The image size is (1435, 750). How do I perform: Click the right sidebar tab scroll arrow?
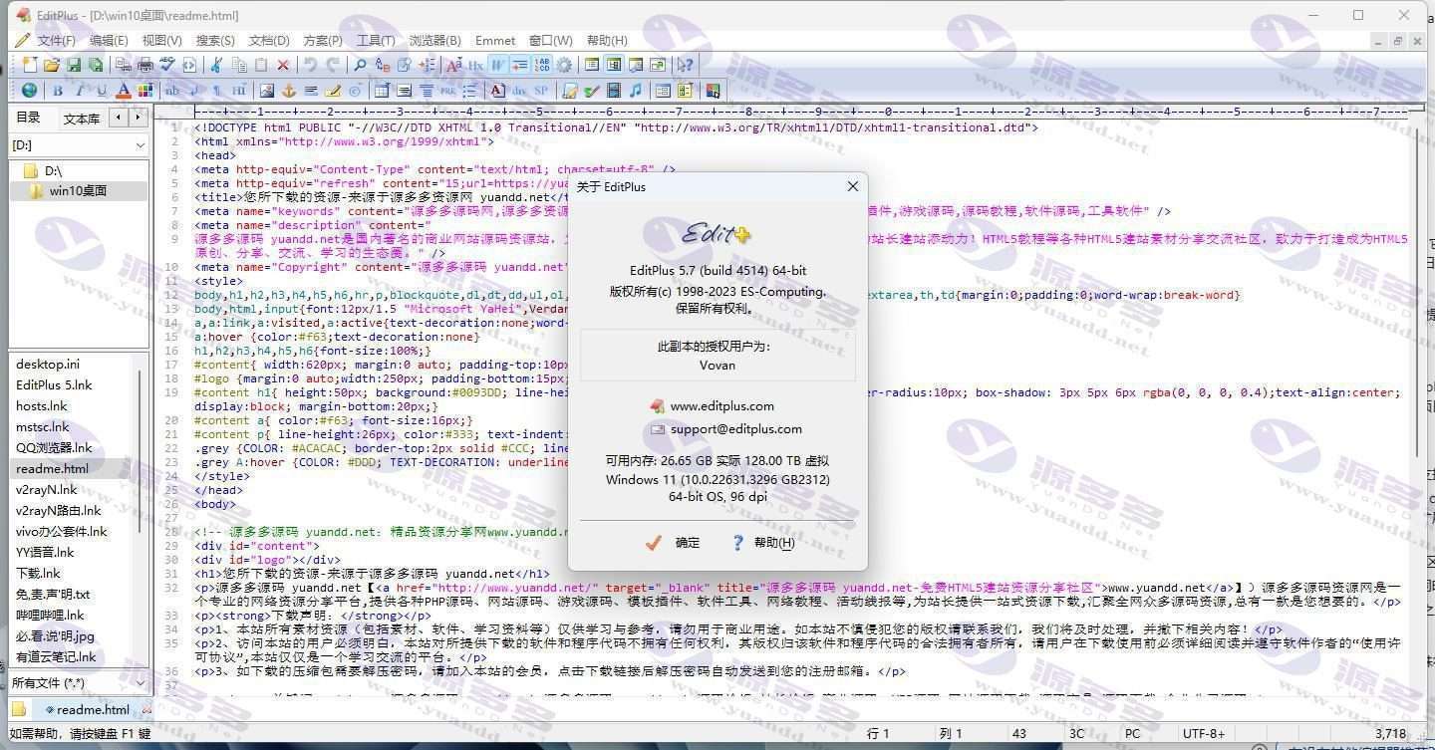[138, 118]
